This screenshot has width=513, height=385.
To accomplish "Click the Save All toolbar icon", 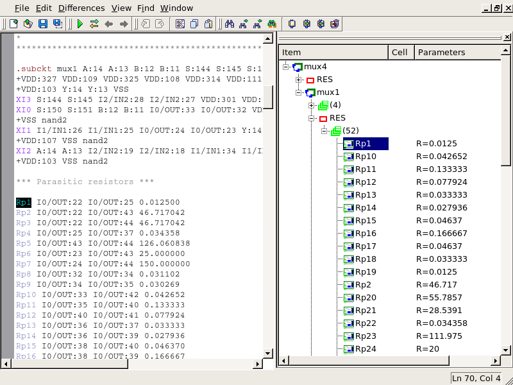I will tap(58, 24).
